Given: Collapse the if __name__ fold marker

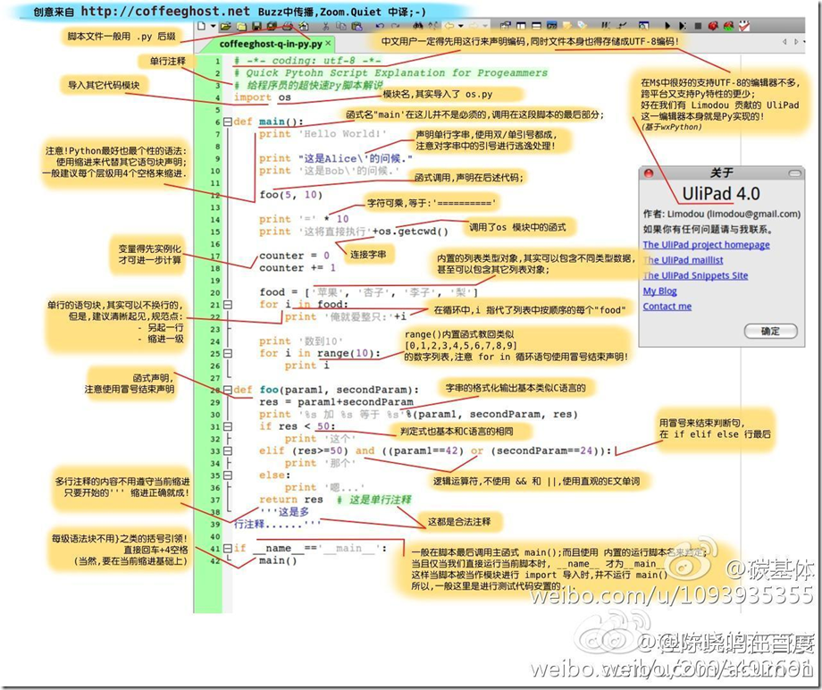Looking at the screenshot, I should (x=228, y=548).
